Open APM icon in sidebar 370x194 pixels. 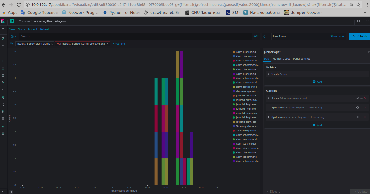[3, 97]
